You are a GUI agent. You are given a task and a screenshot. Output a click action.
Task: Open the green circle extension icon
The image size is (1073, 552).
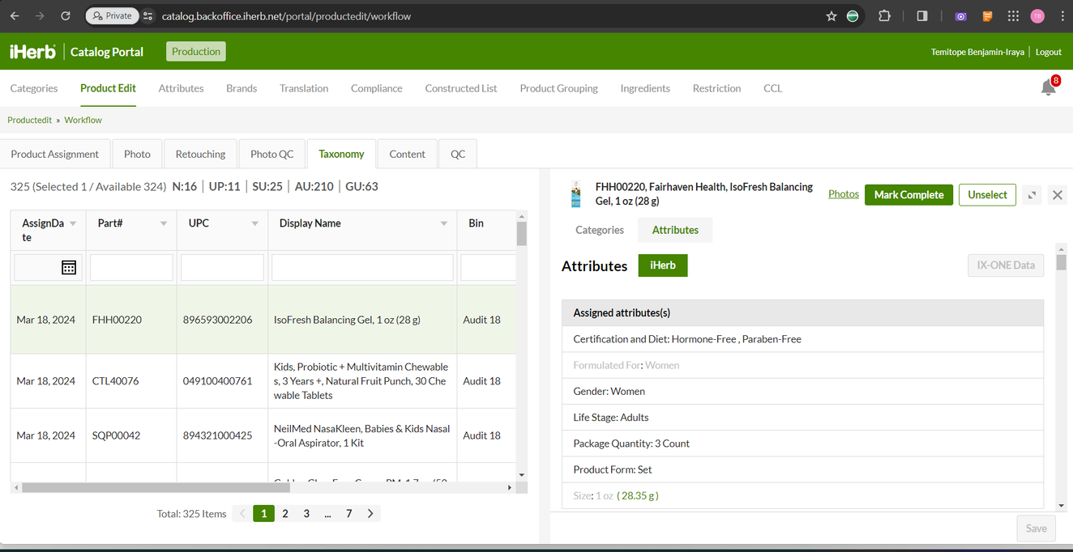tap(853, 16)
